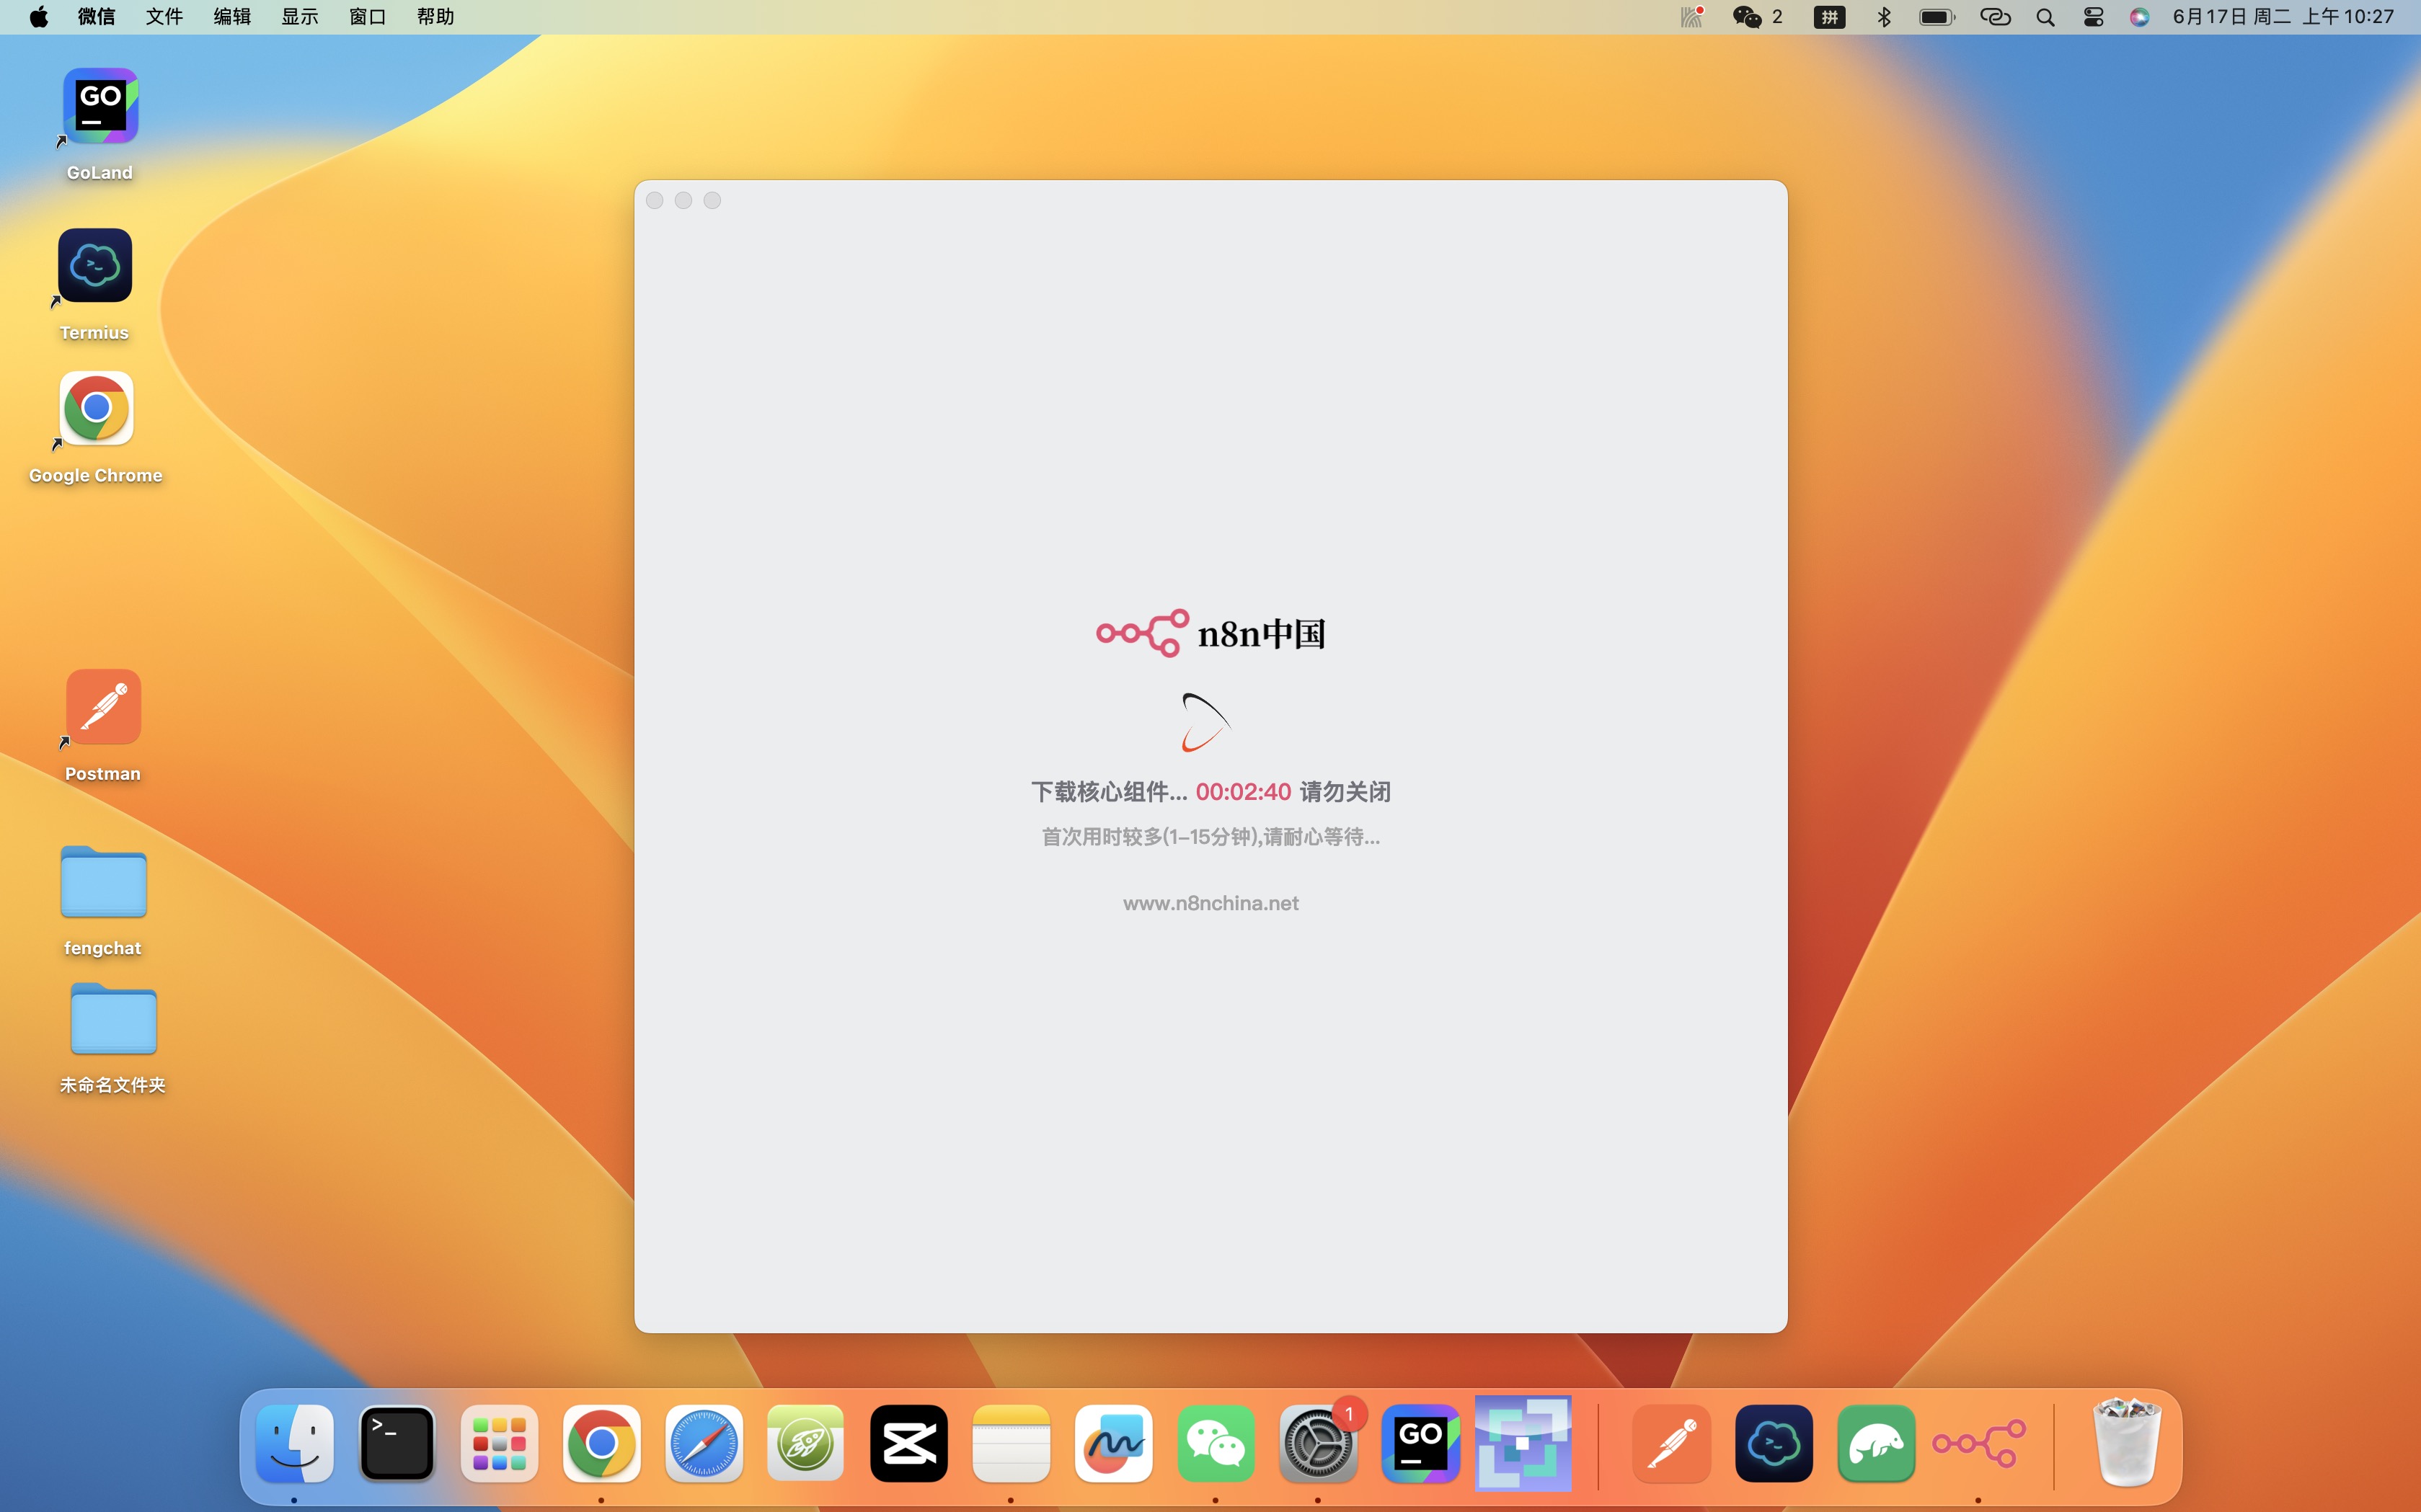Viewport: 2421px width, 1512px height.
Task: Activate Siri from the menu bar
Action: tap(2140, 17)
